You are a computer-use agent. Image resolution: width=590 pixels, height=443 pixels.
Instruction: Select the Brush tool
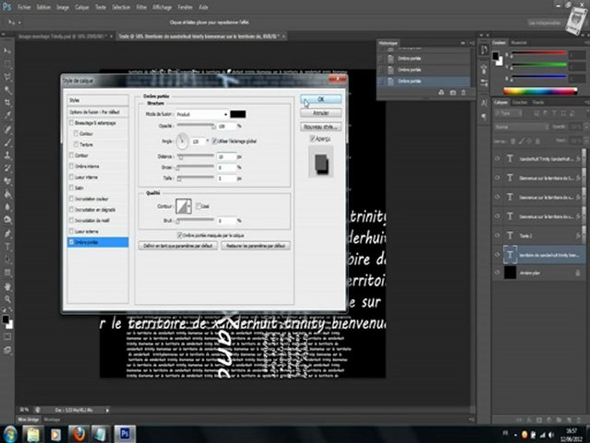(x=7, y=142)
